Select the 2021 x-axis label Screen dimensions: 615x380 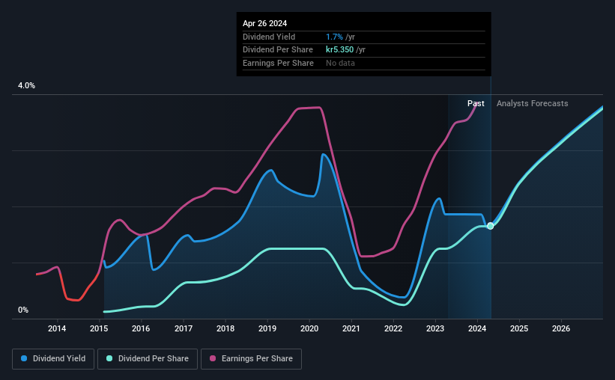(x=351, y=328)
